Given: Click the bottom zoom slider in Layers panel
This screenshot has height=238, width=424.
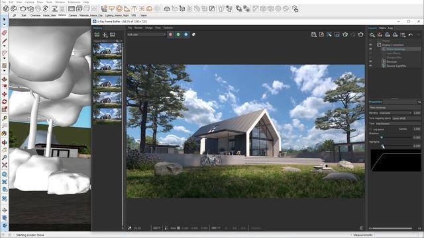Looking at the screenshot, I should point(392,228).
